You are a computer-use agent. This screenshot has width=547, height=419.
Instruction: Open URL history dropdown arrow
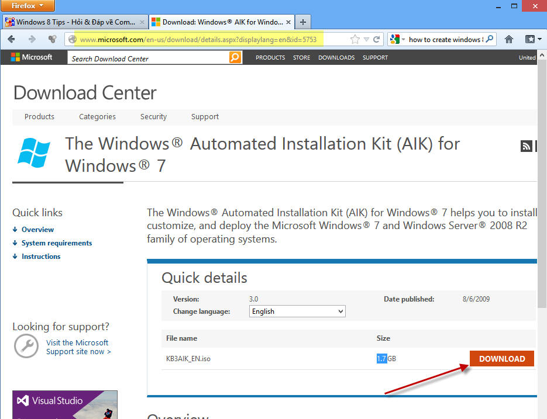366,39
